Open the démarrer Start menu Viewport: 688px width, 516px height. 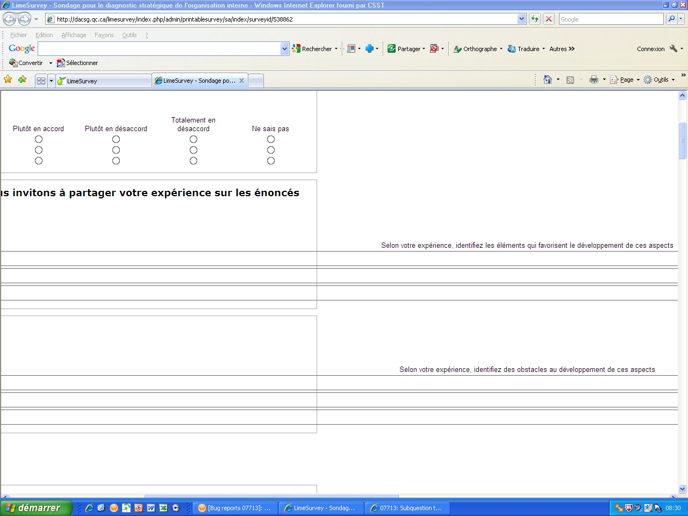pyautogui.click(x=36, y=508)
